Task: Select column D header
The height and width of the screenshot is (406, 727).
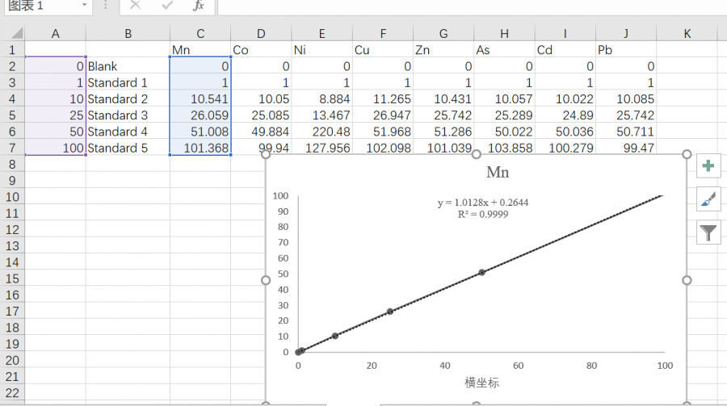Action: [x=261, y=33]
